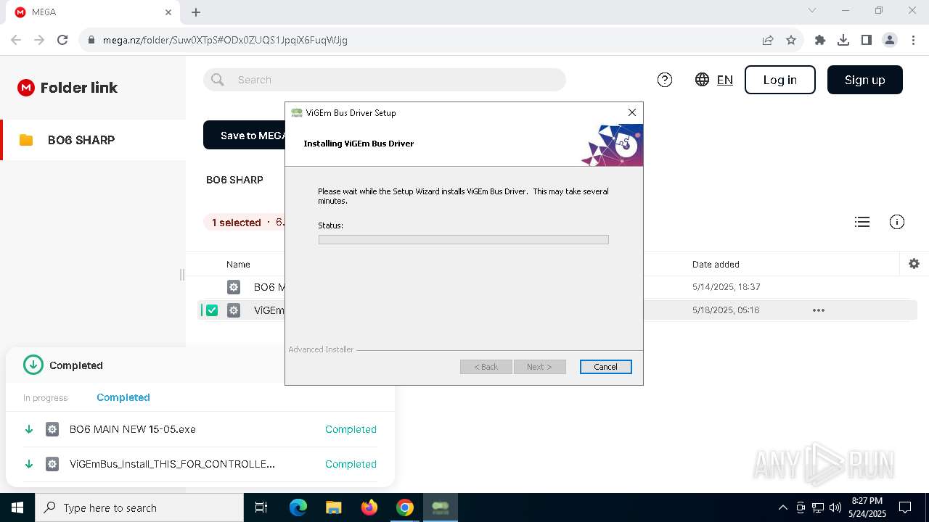Click the EN language link

[725, 80]
